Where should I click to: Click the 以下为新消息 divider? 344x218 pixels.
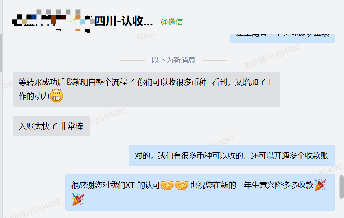173,60
